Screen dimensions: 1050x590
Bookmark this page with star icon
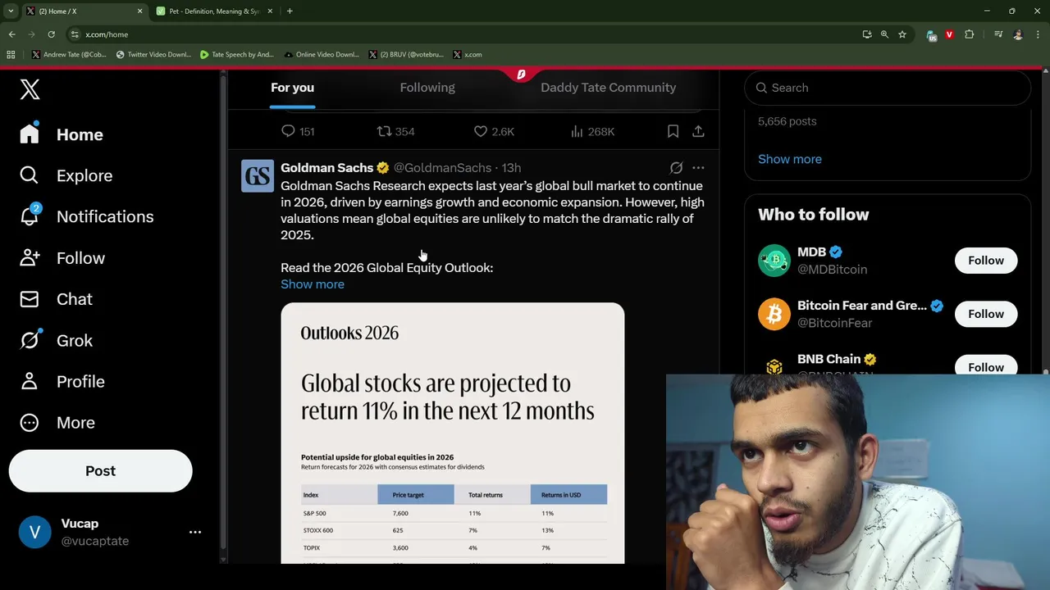[x=902, y=34]
